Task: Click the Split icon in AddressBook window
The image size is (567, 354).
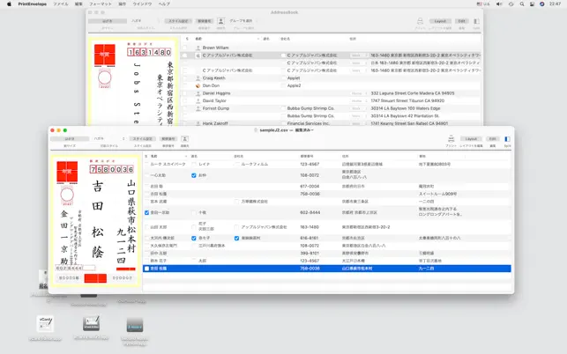Action: tap(476, 21)
